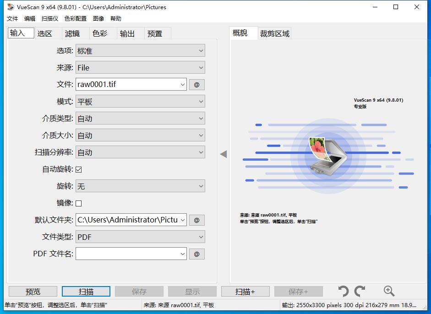The height and width of the screenshot is (314, 431).
Task: Open the @ file browser next to raw0001.tif
Action: 197,84
